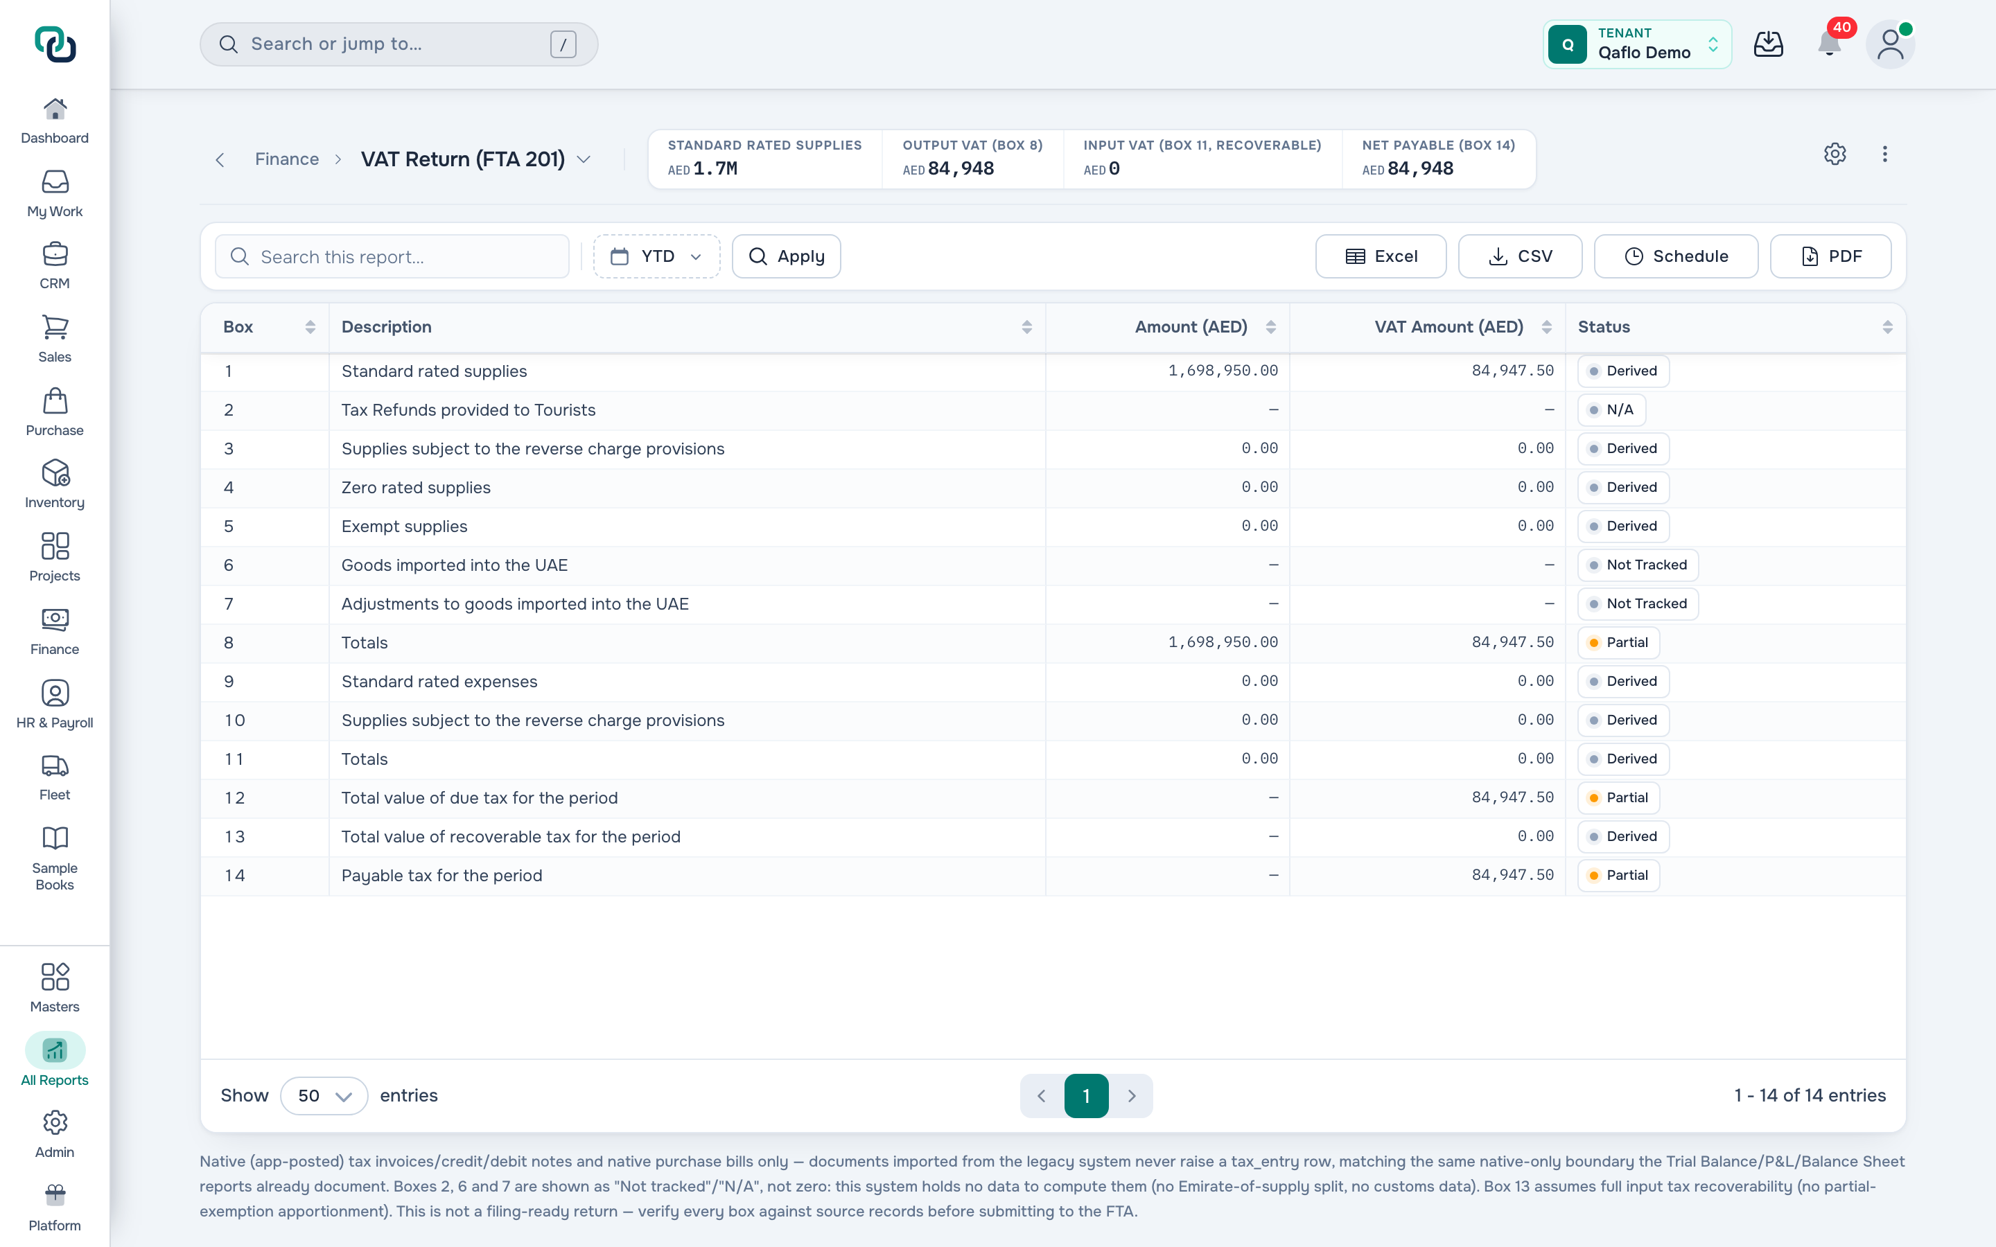Go to the next page of results

click(x=1132, y=1096)
